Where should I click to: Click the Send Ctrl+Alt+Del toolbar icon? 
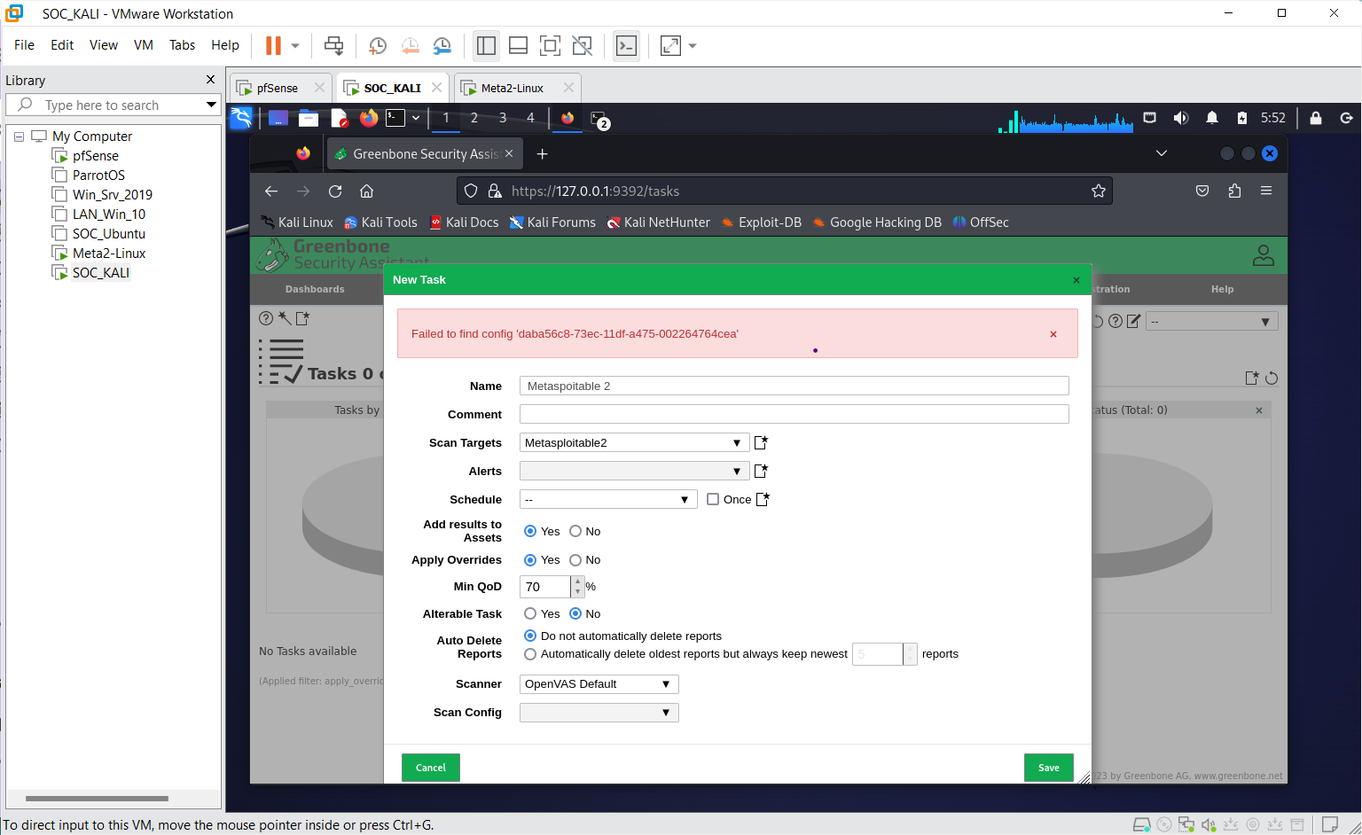point(333,45)
